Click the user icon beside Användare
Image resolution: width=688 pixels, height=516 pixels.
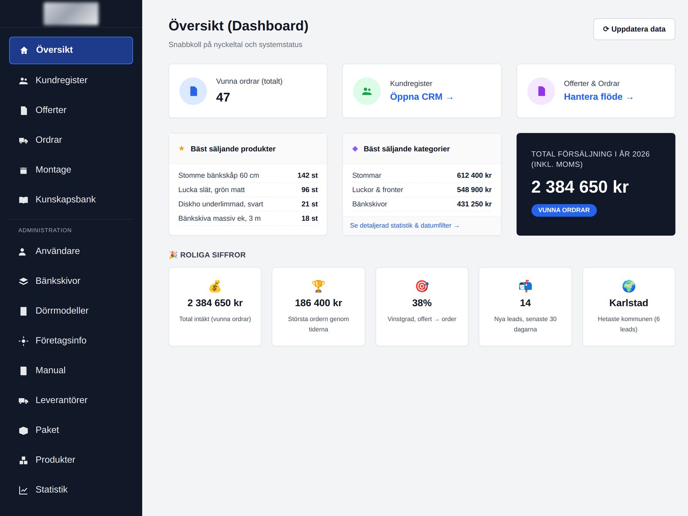coord(22,252)
